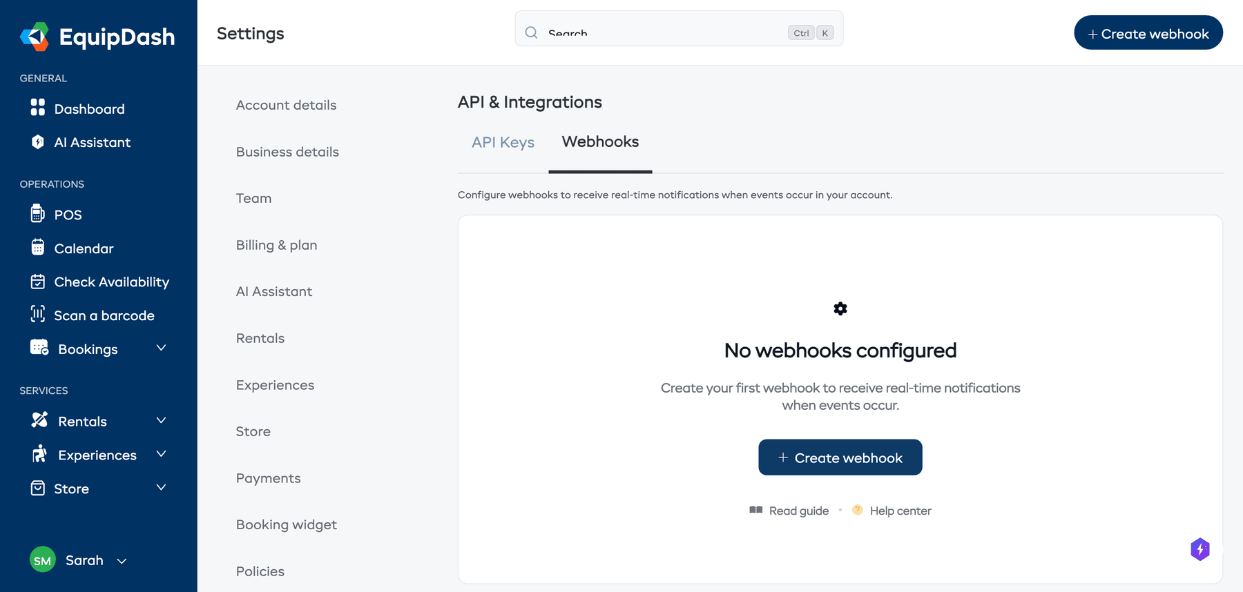Screen dimensions: 1243x592
Task: Go to Payments settings
Action: [x=268, y=478]
